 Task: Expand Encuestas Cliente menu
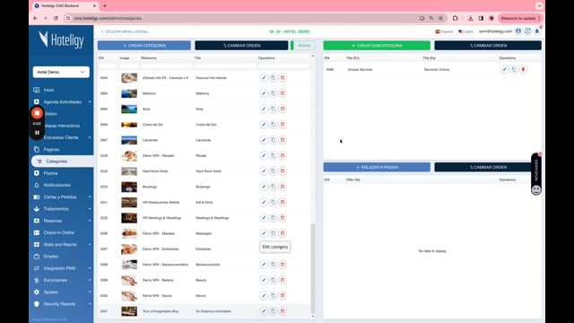tap(63, 137)
